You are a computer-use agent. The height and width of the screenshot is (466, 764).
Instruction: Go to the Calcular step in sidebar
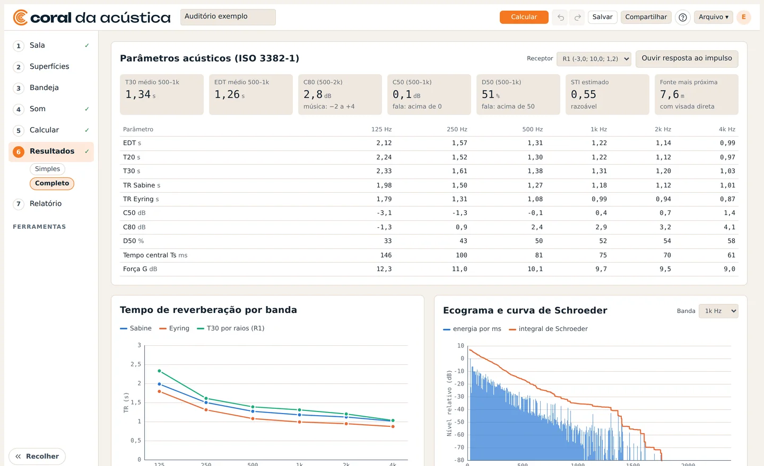[51, 130]
